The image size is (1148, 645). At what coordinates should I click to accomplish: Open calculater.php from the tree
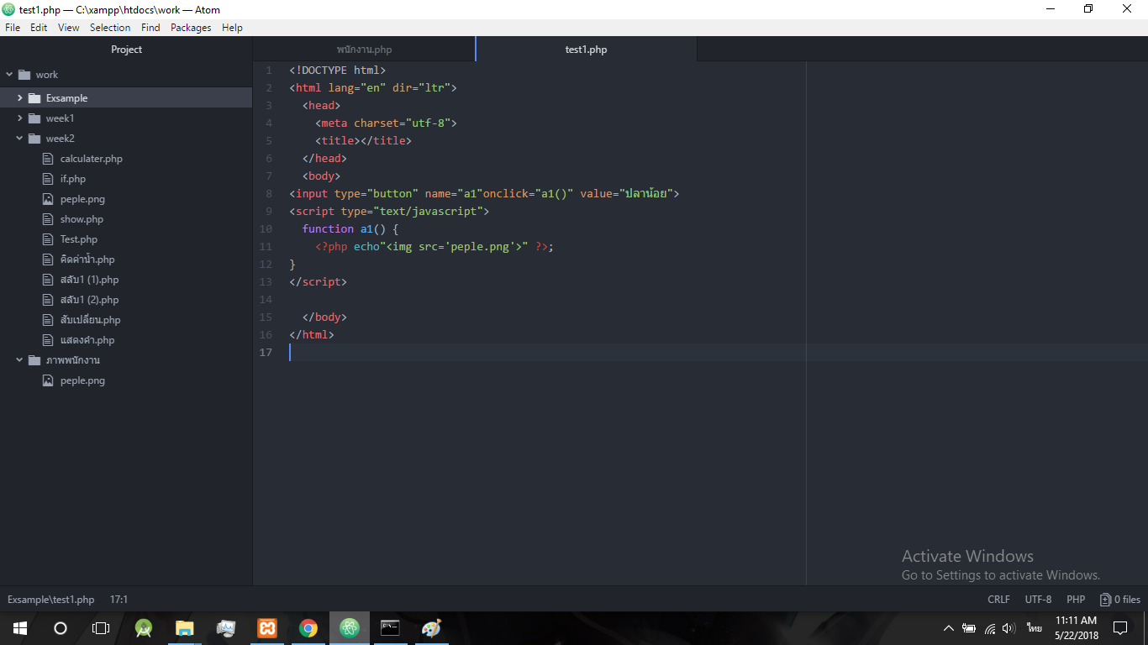tap(92, 159)
